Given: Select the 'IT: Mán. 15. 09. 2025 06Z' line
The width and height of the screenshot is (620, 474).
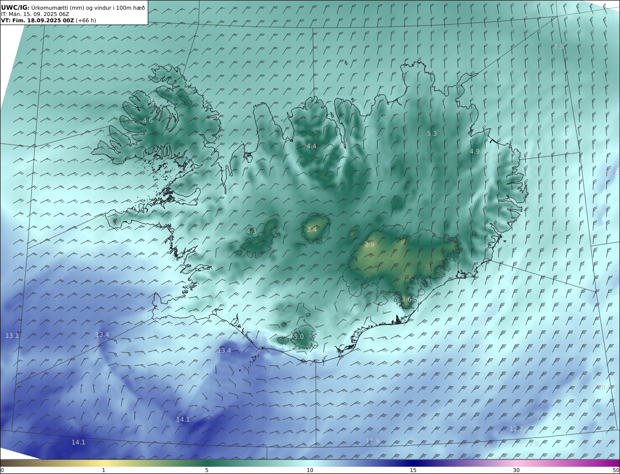Looking at the screenshot, I should click(35, 14).
